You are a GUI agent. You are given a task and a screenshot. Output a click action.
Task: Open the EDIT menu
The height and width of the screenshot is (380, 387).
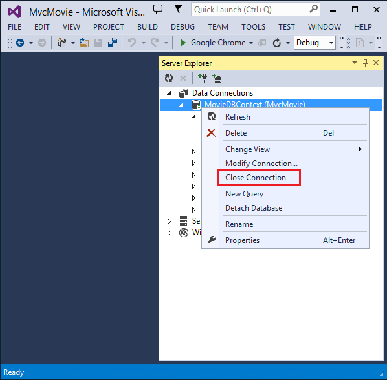(x=41, y=27)
